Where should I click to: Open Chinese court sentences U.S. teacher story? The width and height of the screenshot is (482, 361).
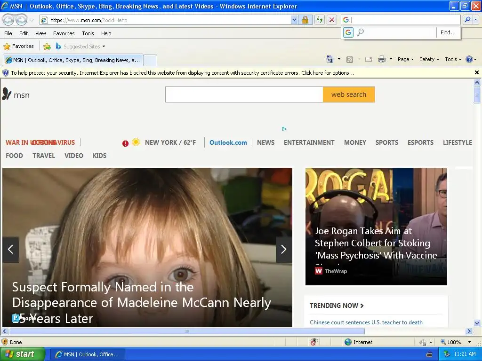pos(366,322)
